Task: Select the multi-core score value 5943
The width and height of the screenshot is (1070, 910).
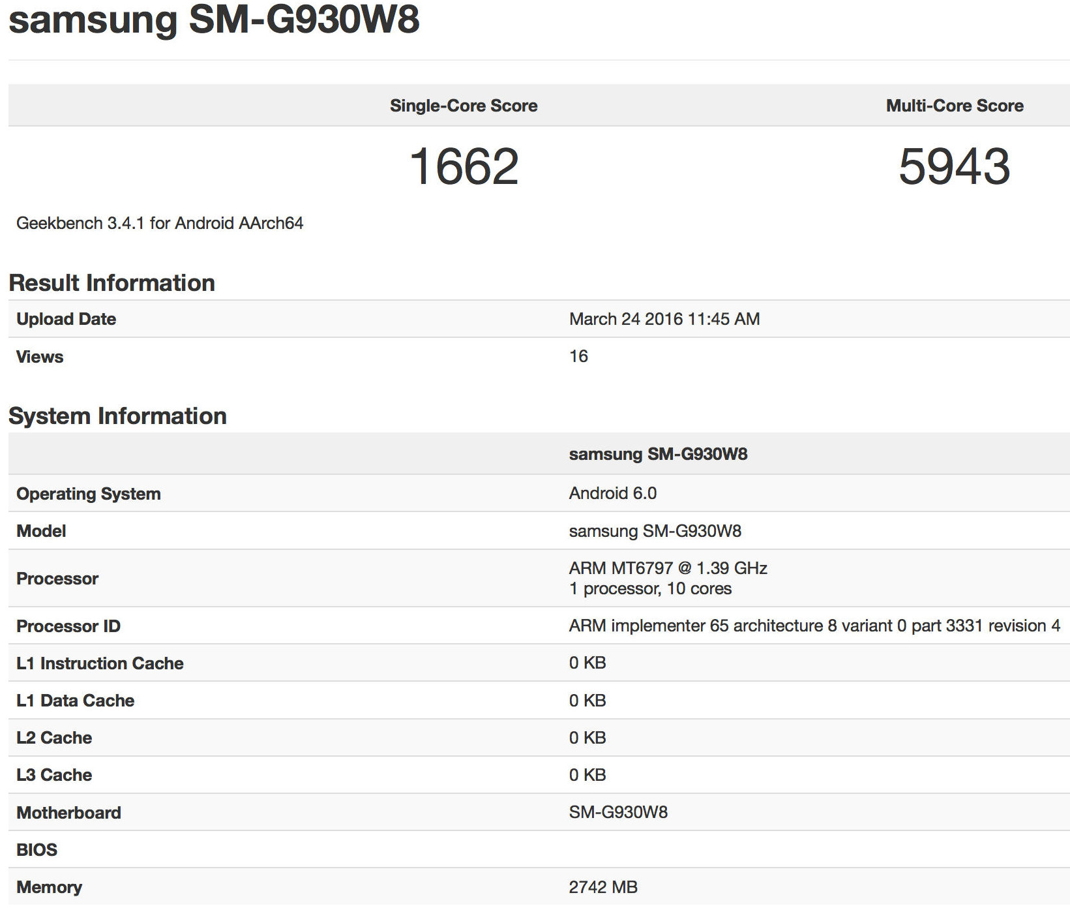Action: [x=955, y=166]
